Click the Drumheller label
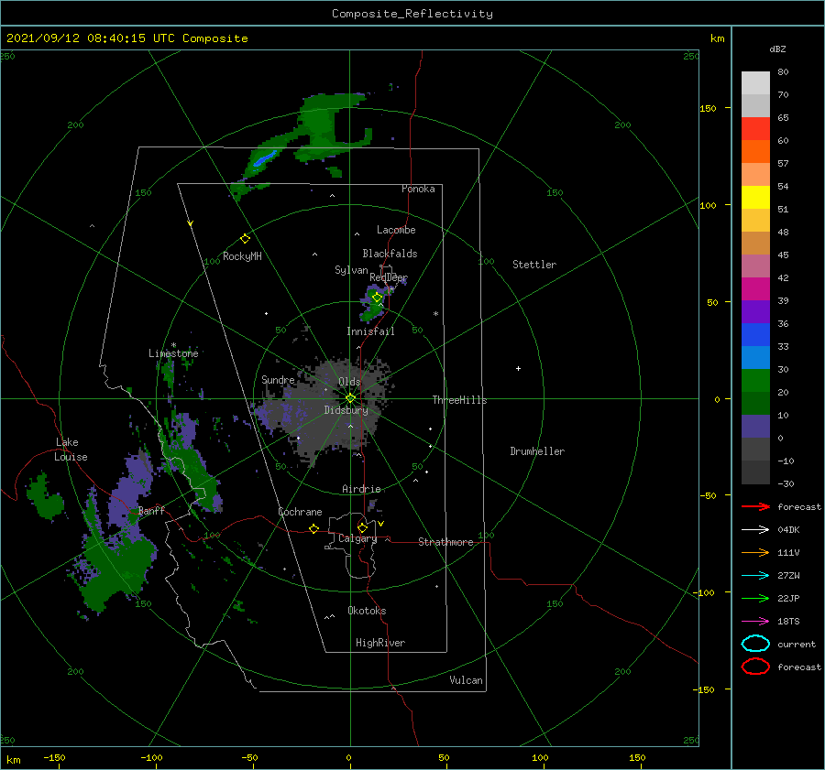 tap(537, 451)
